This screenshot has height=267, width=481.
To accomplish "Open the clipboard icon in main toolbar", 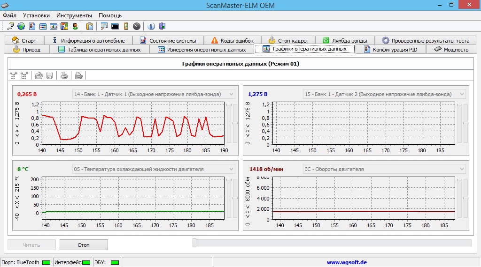I will coord(89,26).
